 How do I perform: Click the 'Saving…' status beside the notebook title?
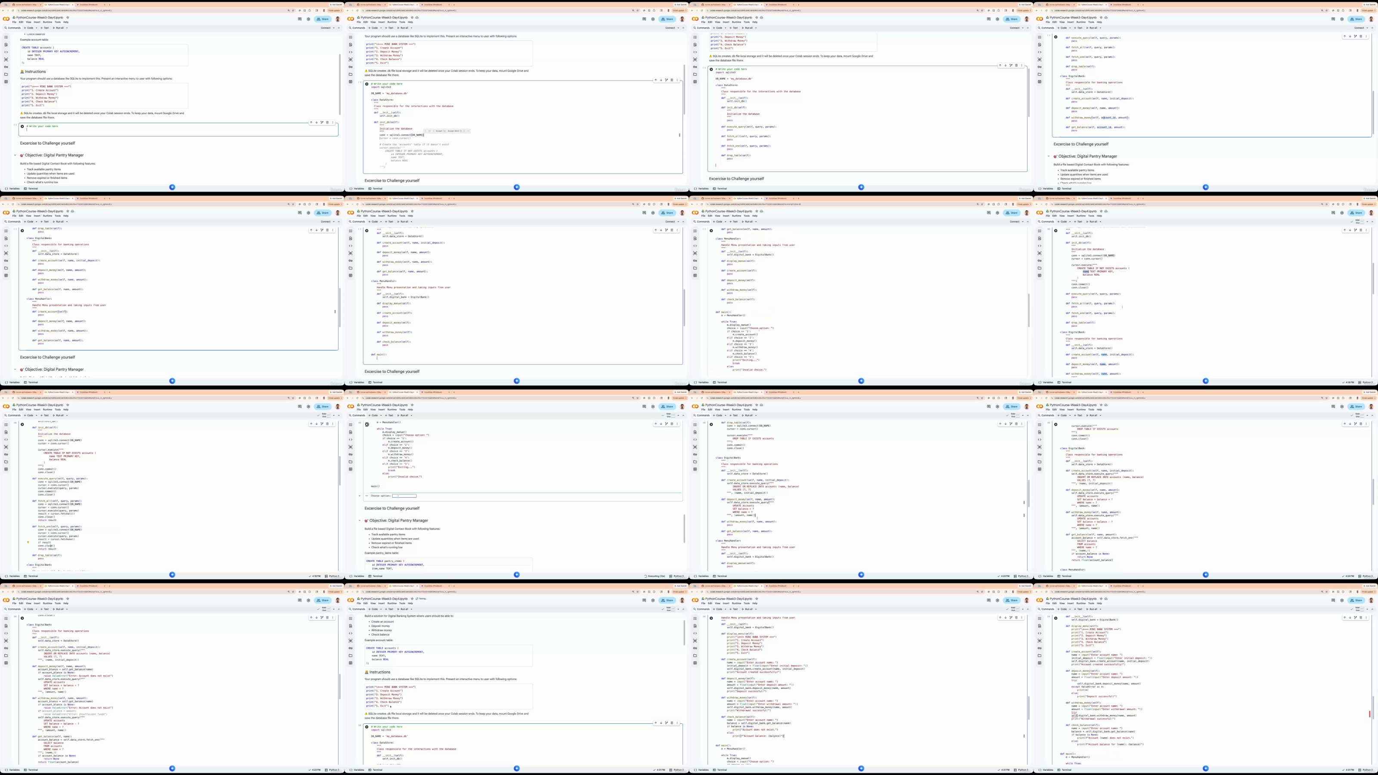pos(422,598)
